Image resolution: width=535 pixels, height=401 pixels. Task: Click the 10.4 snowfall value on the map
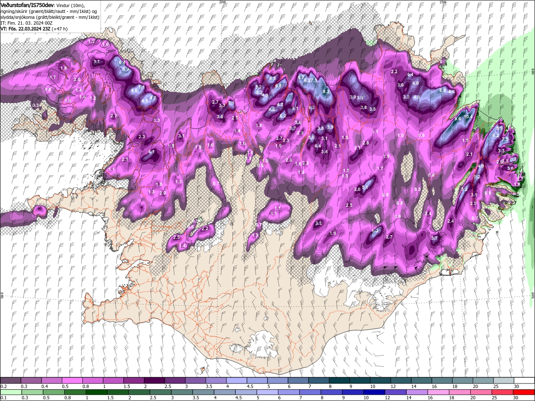[468, 117]
